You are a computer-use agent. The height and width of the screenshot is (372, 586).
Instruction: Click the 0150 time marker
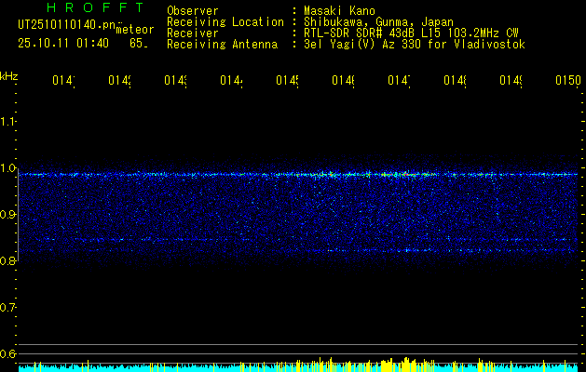[x=568, y=81]
